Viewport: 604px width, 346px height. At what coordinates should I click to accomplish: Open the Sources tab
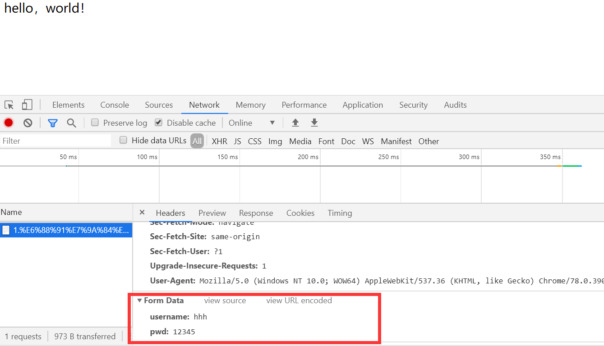(159, 105)
